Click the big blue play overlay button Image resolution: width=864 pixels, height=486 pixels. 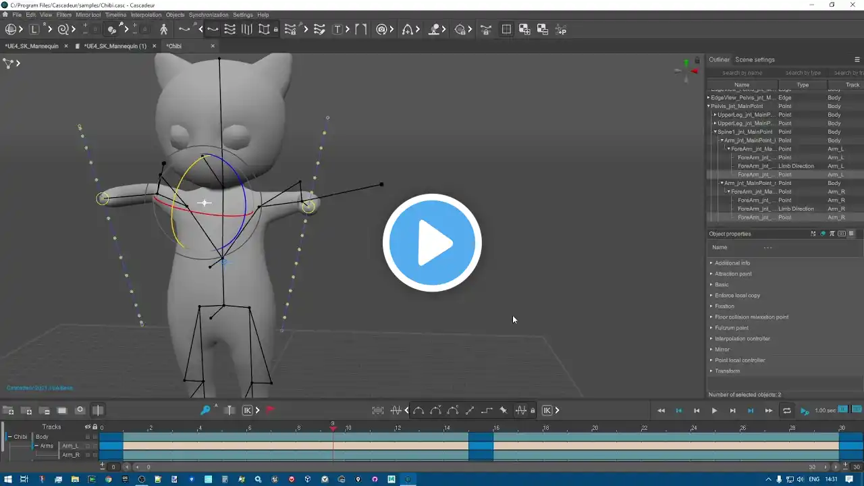click(x=432, y=243)
